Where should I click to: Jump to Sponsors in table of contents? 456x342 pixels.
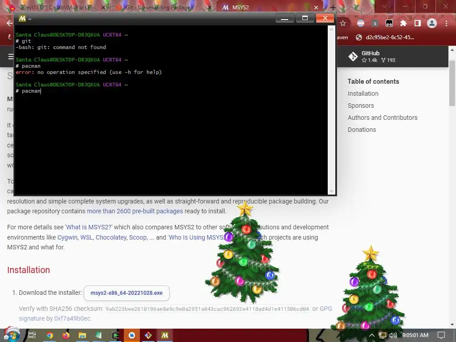[361, 106]
